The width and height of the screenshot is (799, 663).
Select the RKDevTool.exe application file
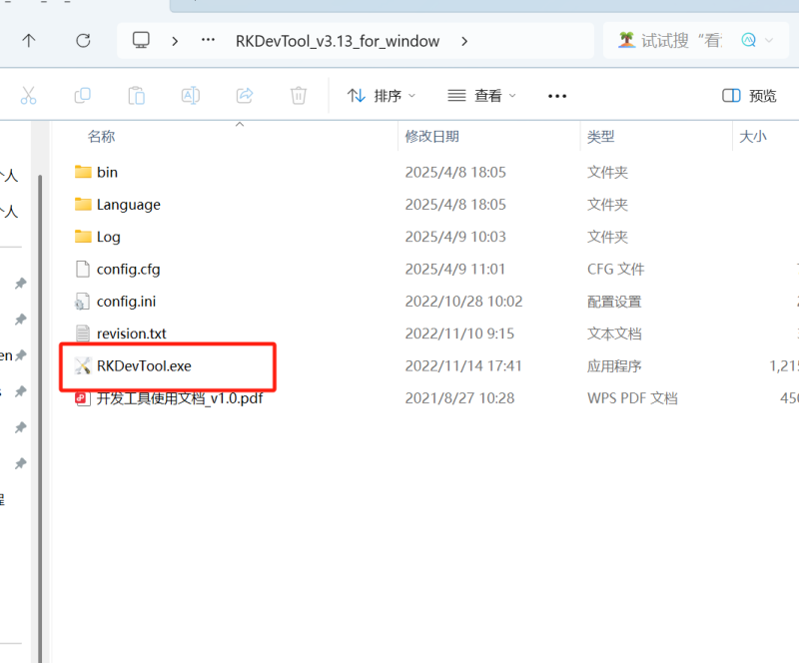click(144, 366)
